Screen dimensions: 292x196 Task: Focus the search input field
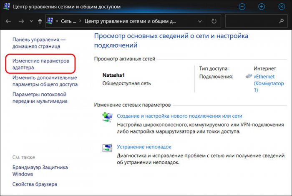tap(252, 21)
